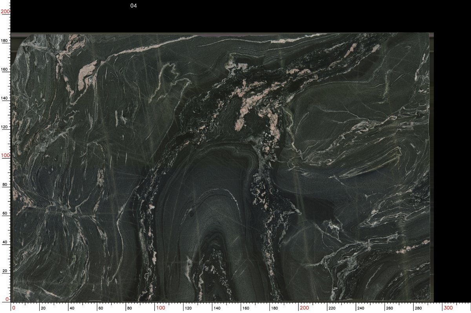
Task: Select the red "300" on the horizontal ruler
Action: coord(448,308)
